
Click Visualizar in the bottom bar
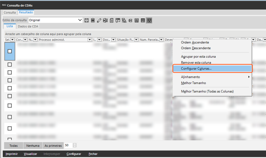30,154
